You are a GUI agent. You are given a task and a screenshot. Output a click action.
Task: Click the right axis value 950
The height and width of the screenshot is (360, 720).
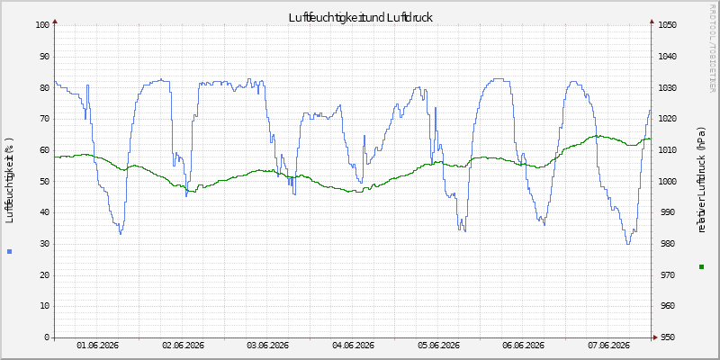[x=669, y=338]
